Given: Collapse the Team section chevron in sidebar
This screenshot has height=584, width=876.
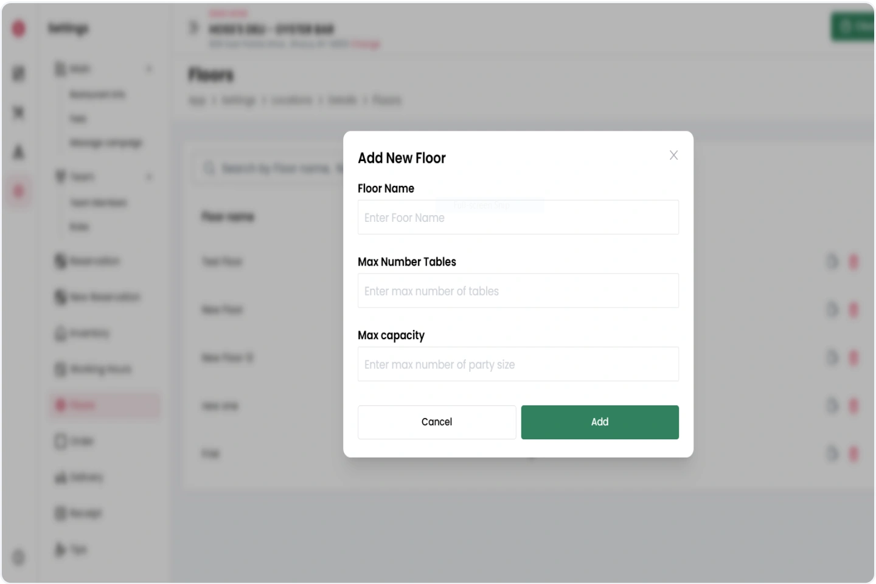Looking at the screenshot, I should [150, 177].
